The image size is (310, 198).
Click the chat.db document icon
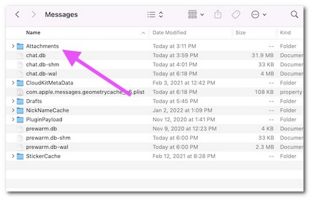20,55
